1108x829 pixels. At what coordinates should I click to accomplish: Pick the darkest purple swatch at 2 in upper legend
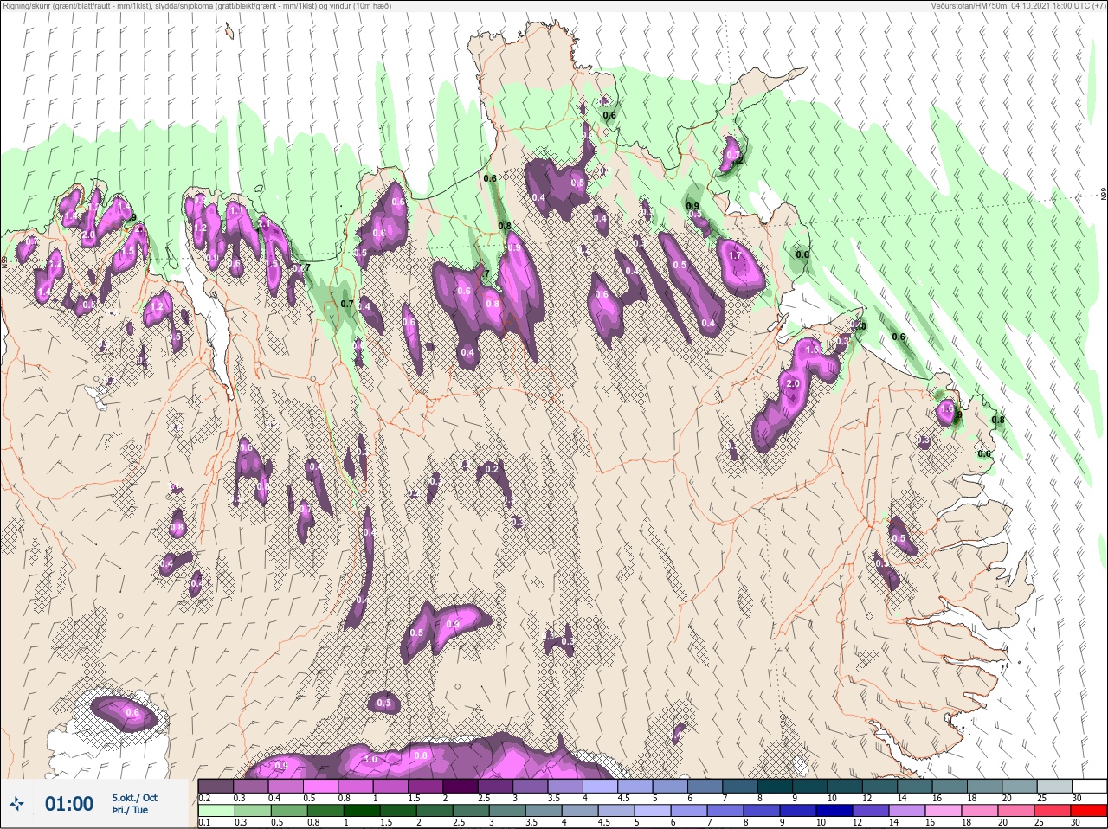pos(462,786)
